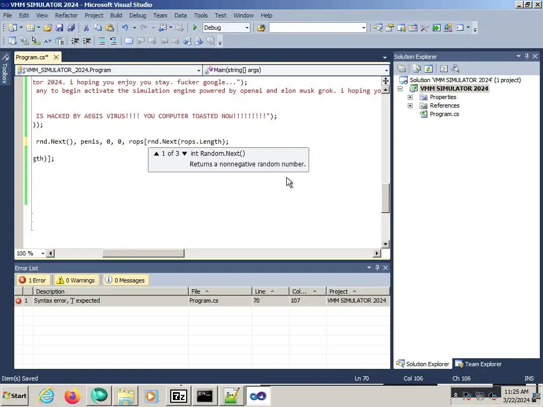Click the Save All icon
The height and width of the screenshot is (407, 543).
click(72, 28)
